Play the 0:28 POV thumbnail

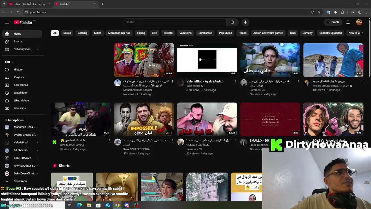[x=81, y=119]
